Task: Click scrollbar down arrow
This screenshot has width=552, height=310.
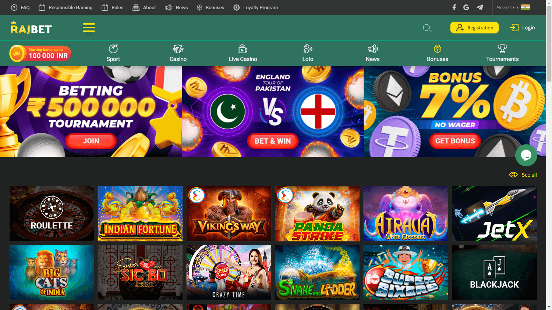Action: [549, 307]
